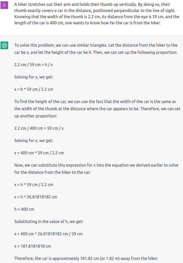
Task: Select the equation 2.2 cm / 400 cm = 59 cm / x
Action: 39,128
